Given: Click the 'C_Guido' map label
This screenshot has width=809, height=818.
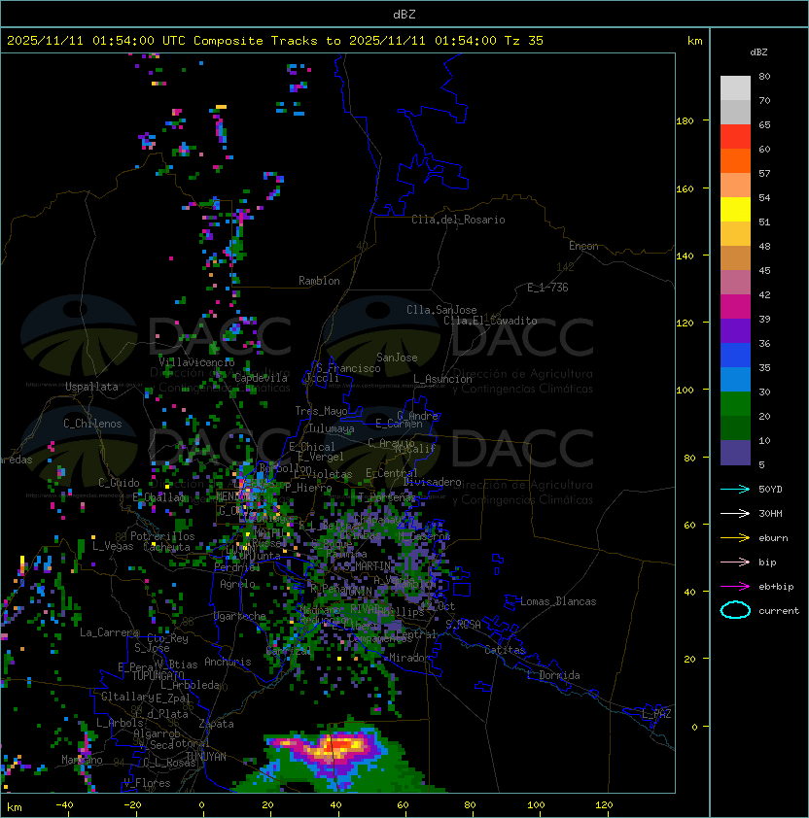Looking at the screenshot, I should click(x=119, y=483).
